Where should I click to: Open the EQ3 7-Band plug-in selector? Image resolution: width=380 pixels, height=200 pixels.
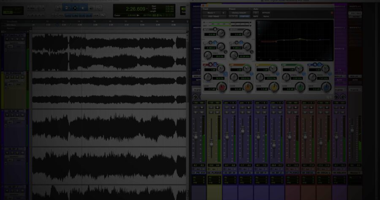(x=214, y=16)
